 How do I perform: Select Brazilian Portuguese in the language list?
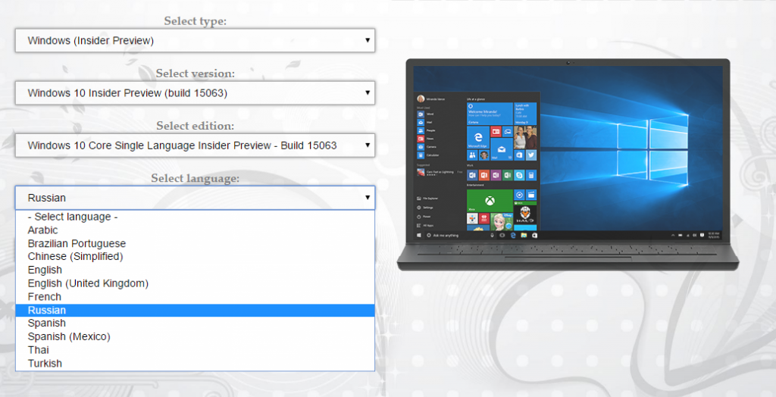click(x=77, y=244)
